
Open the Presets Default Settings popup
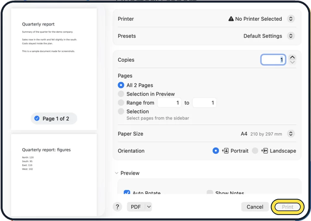[x=291, y=36]
